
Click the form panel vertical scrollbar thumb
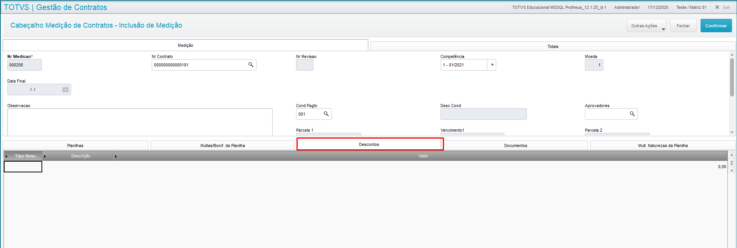[732, 77]
